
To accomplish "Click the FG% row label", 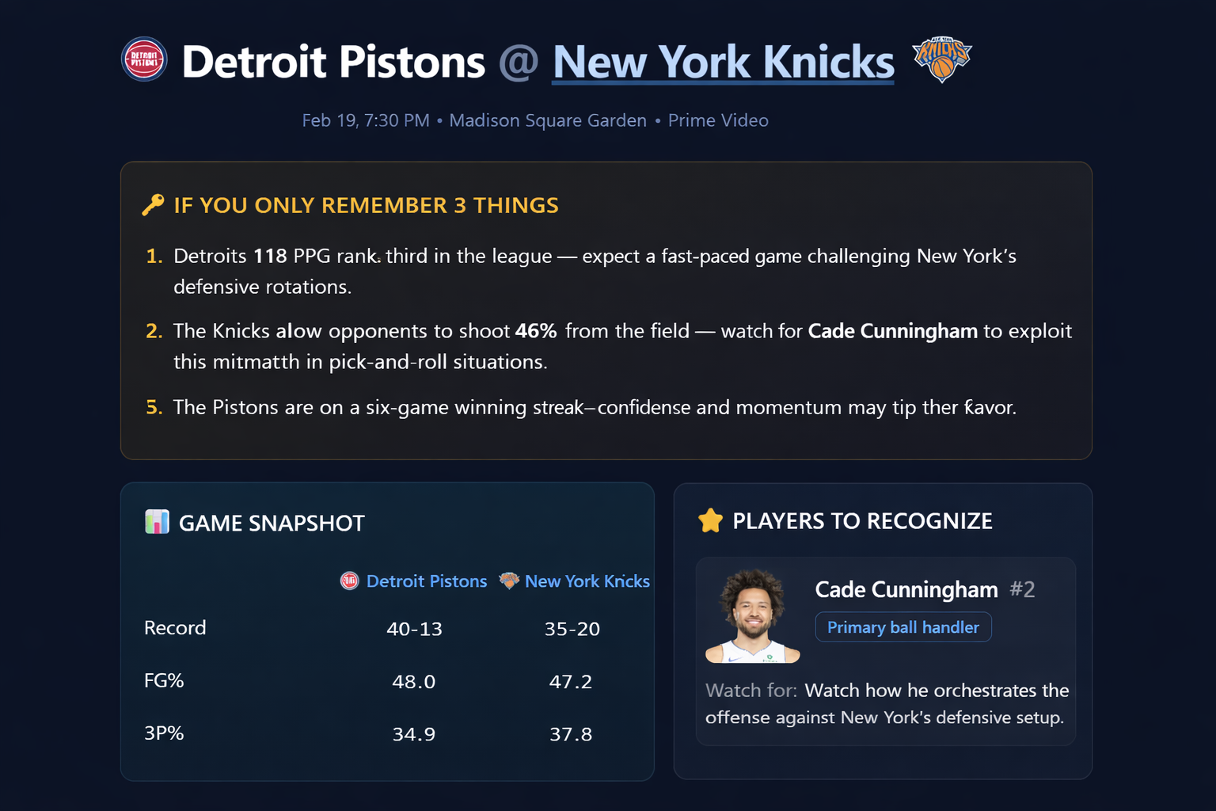I will point(164,680).
